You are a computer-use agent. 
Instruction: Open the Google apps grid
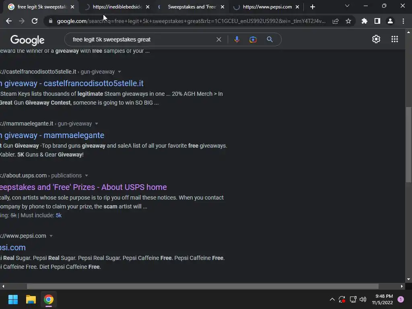tap(395, 39)
